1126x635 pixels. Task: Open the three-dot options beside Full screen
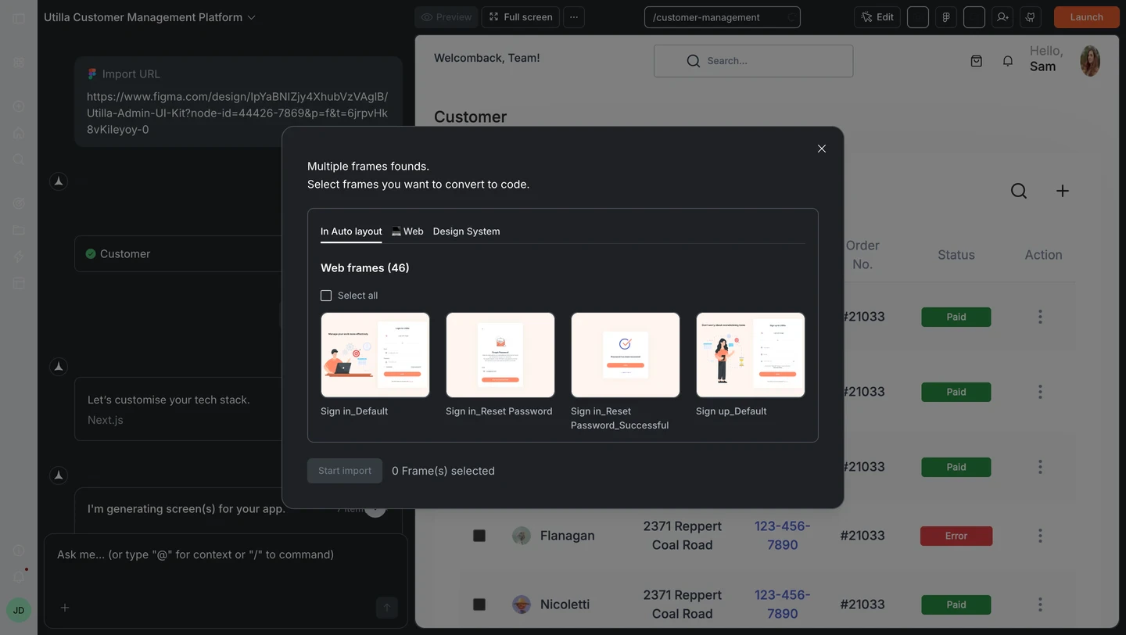(x=573, y=16)
